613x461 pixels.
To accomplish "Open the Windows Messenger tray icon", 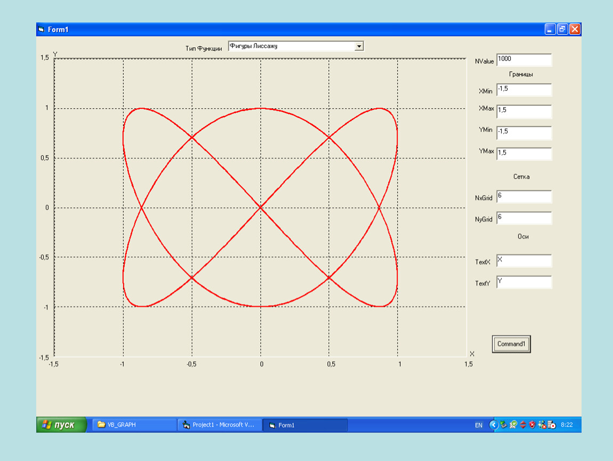I will tap(542, 425).
